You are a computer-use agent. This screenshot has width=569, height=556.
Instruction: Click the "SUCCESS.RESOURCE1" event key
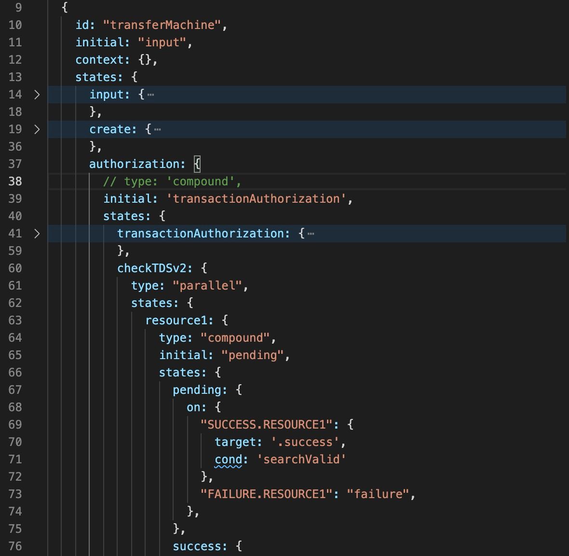(x=266, y=425)
